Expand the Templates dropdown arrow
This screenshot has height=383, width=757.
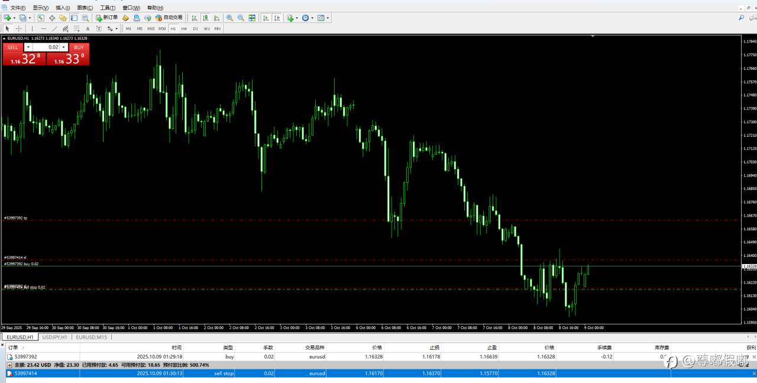click(x=328, y=18)
